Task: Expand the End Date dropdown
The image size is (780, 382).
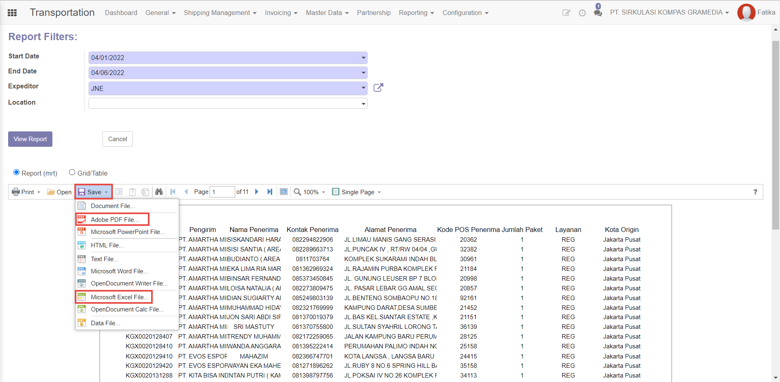Action: [363, 73]
